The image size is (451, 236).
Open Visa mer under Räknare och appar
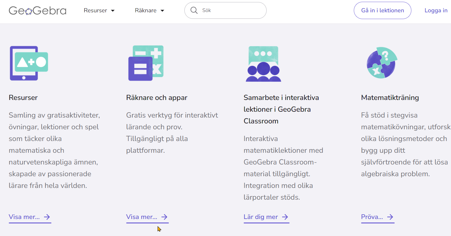click(x=142, y=217)
